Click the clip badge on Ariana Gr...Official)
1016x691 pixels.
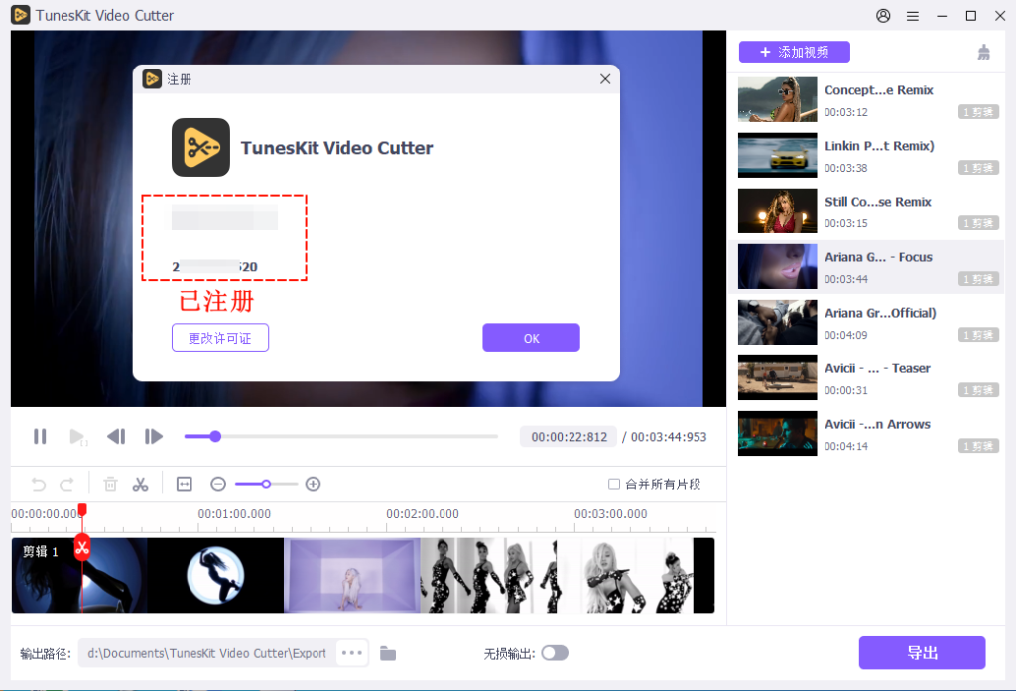[x=978, y=336]
